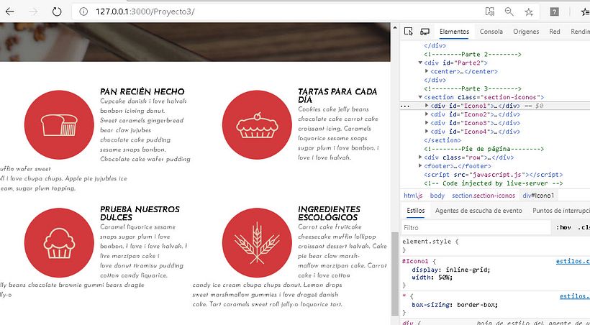
Task: Expand the div id="Icono2" node
Action: 427,114
